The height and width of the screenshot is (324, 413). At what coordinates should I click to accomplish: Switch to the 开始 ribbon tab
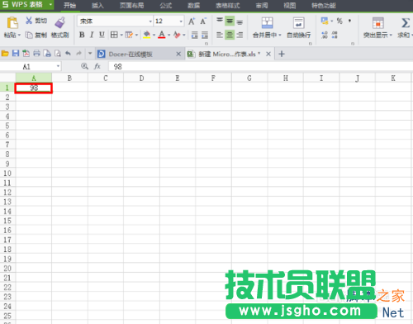click(x=69, y=6)
